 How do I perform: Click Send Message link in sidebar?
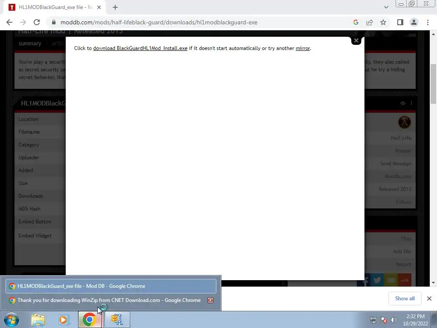(x=396, y=164)
